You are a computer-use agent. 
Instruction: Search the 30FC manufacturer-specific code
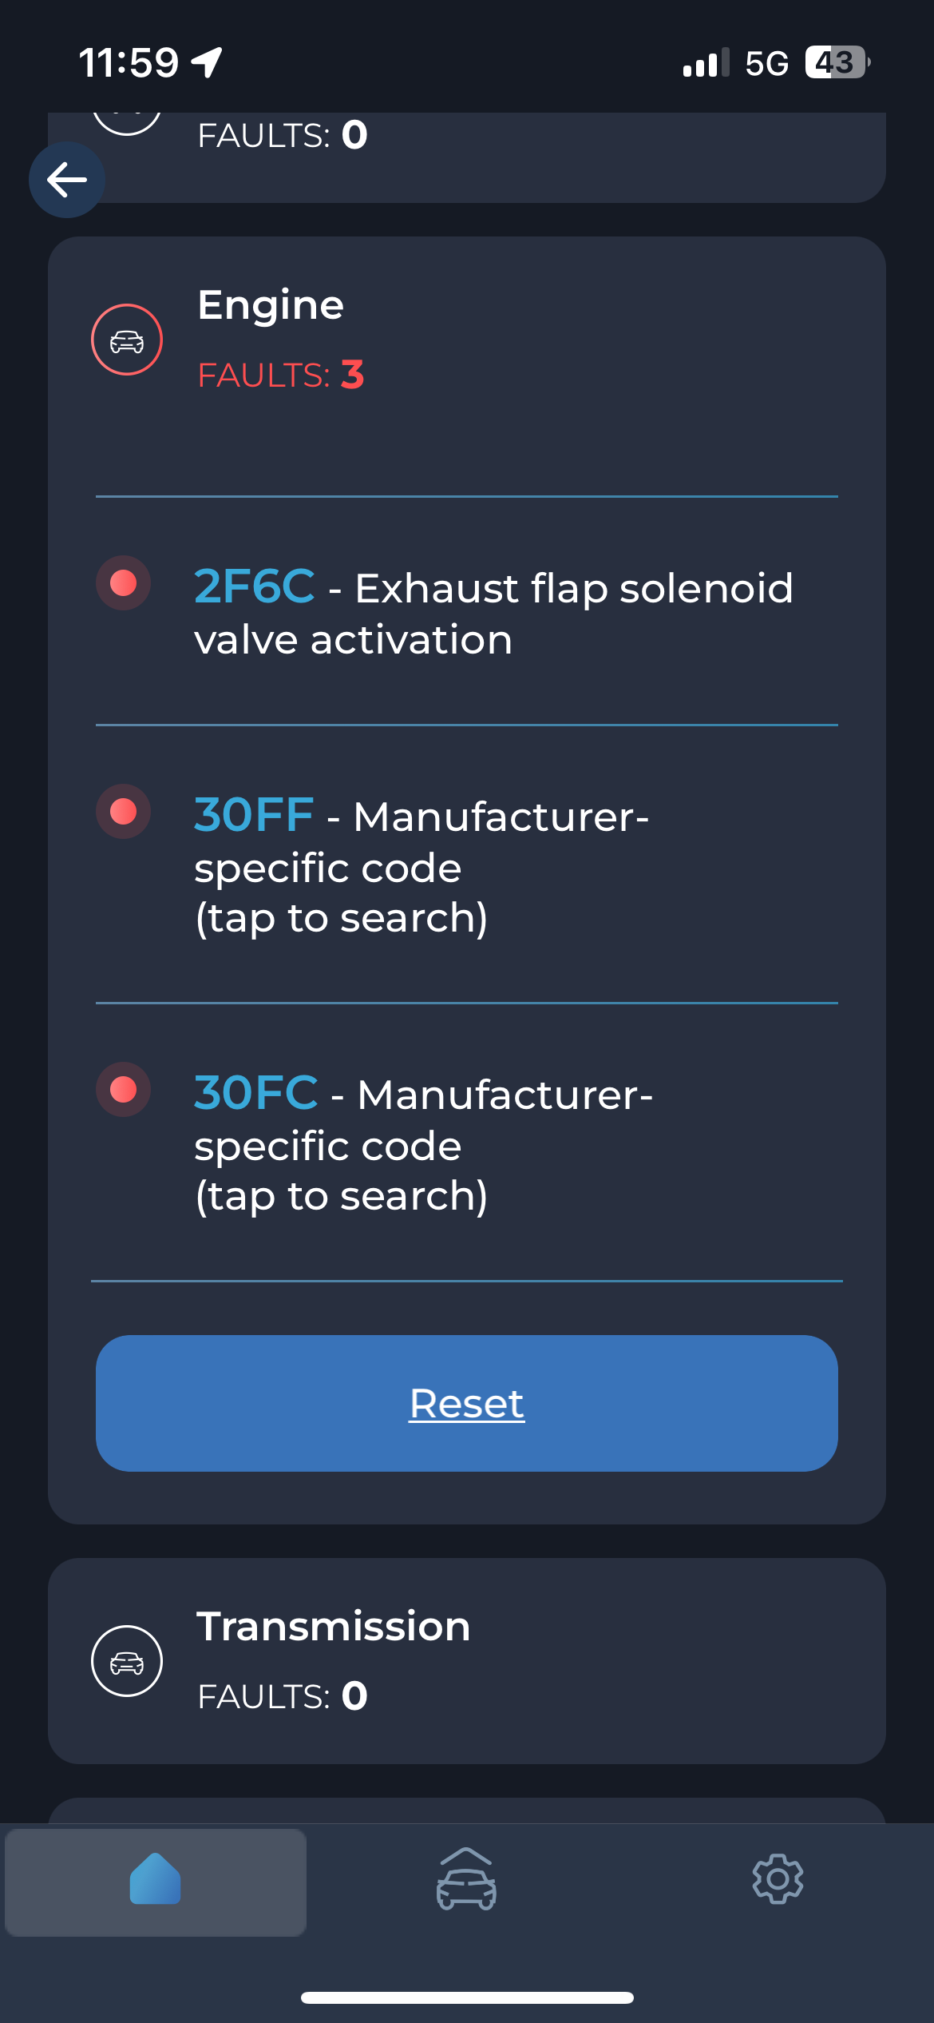(x=256, y=1093)
